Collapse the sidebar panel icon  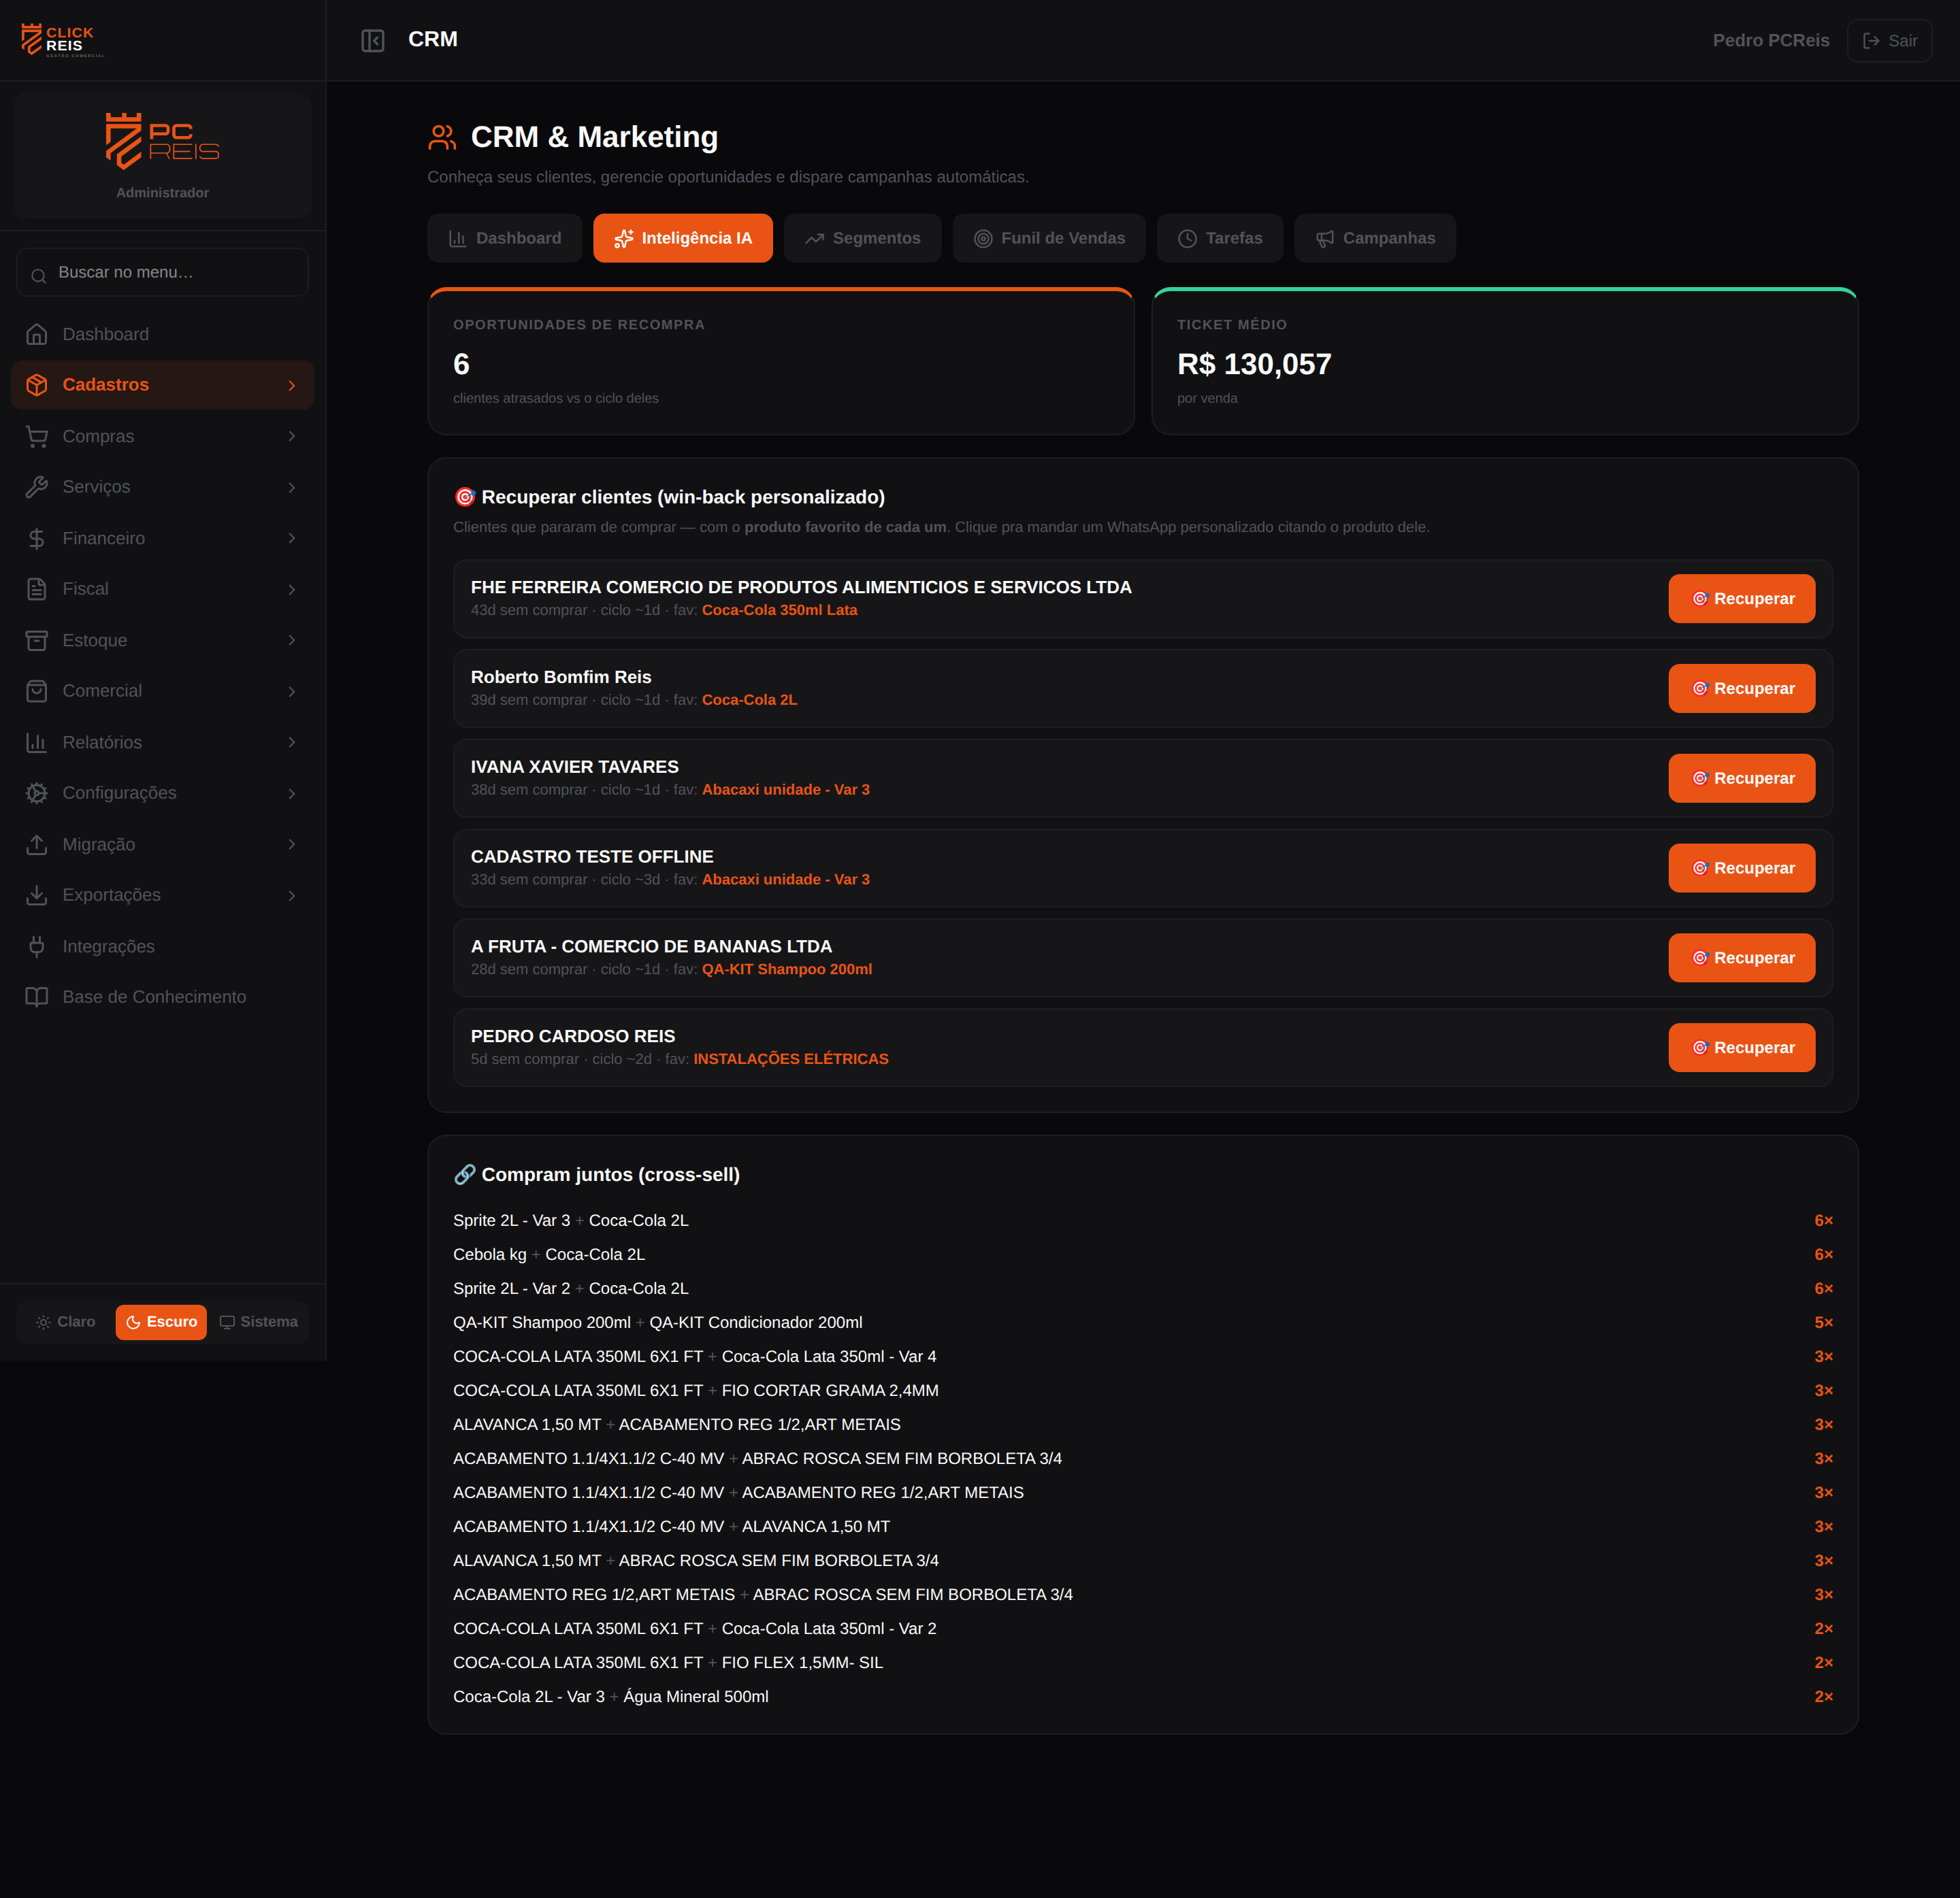tap(373, 40)
